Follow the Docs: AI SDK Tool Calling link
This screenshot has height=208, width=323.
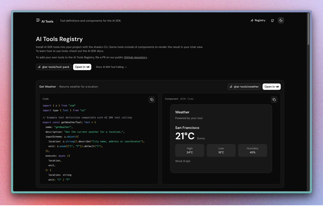coord(111,67)
